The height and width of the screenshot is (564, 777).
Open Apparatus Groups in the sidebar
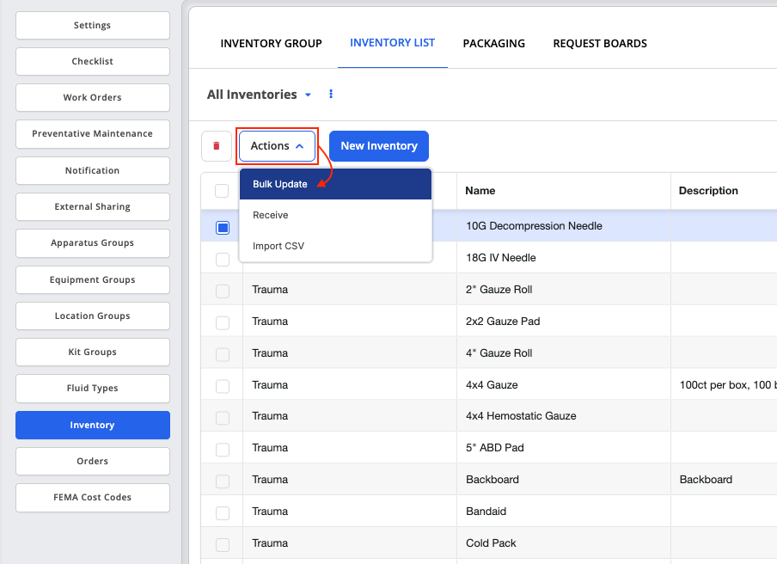pos(93,242)
